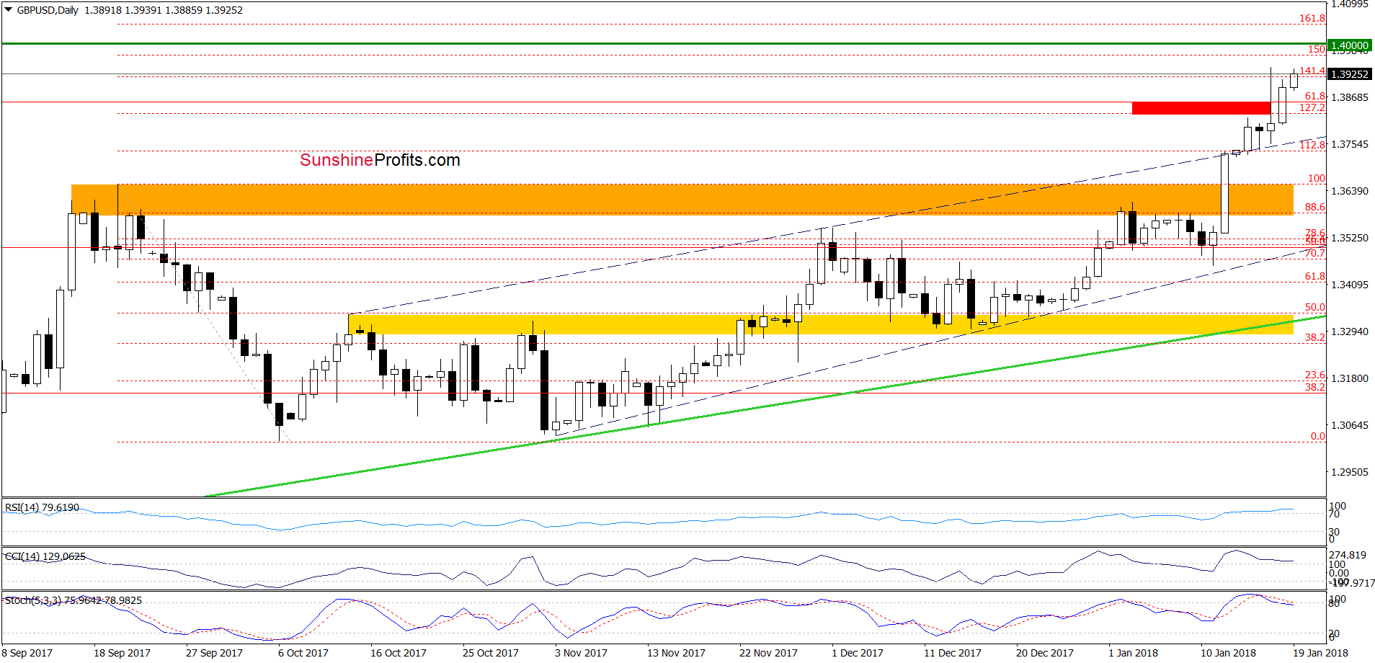Click price axis value 1.37545

[x=1349, y=144]
